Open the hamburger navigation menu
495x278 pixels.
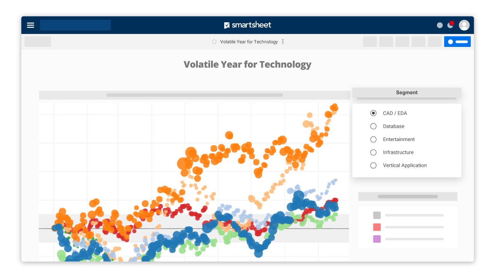[31, 25]
